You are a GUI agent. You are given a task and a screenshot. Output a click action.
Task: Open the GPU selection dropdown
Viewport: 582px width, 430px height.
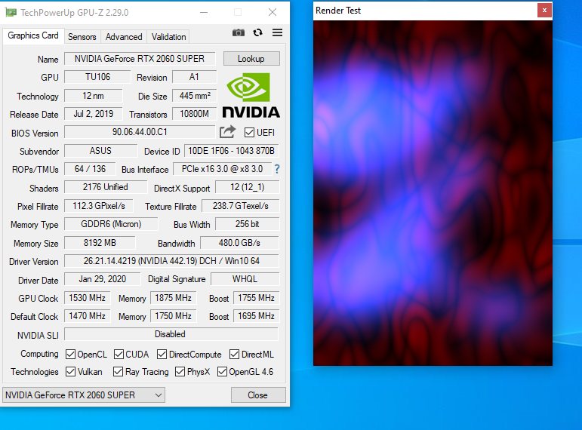pyautogui.click(x=84, y=395)
